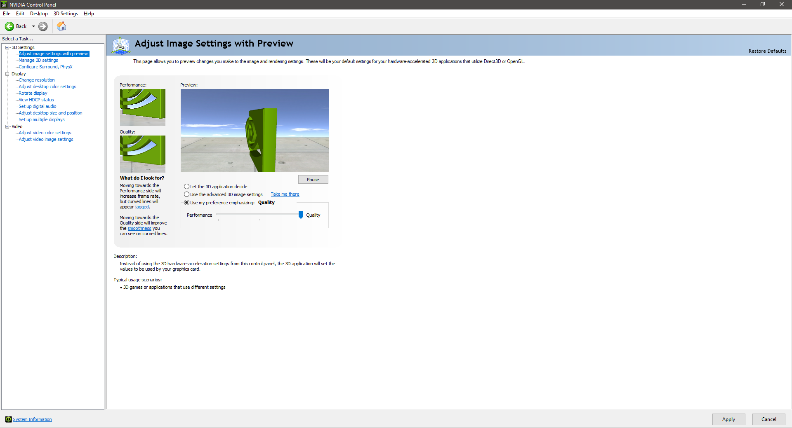
Task: Click the 3D Settings tree label
Action: (23, 47)
